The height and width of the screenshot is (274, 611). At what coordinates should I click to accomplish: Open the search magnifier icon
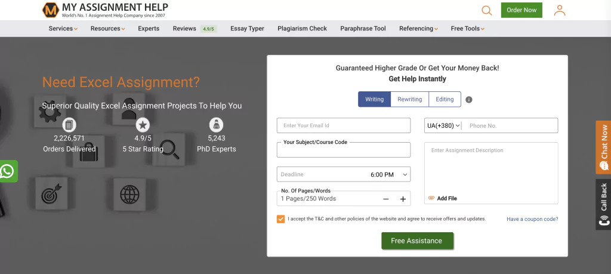[487, 10]
